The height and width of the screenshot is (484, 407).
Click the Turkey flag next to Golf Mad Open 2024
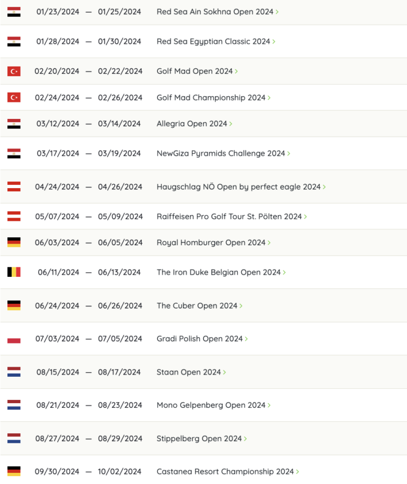point(14,71)
